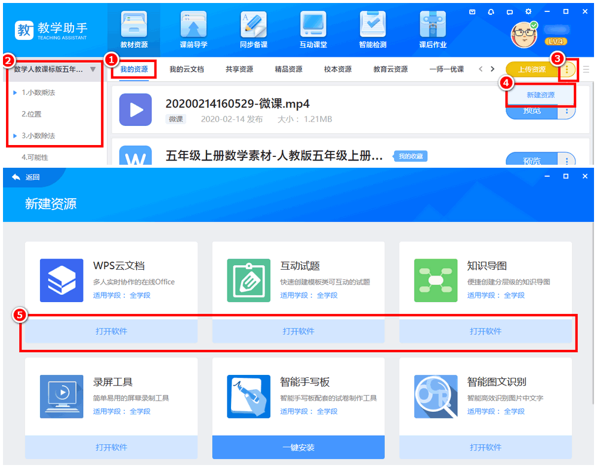Open the 教材资源 module in top navigation
The width and height of the screenshot is (597, 468).
[134, 29]
